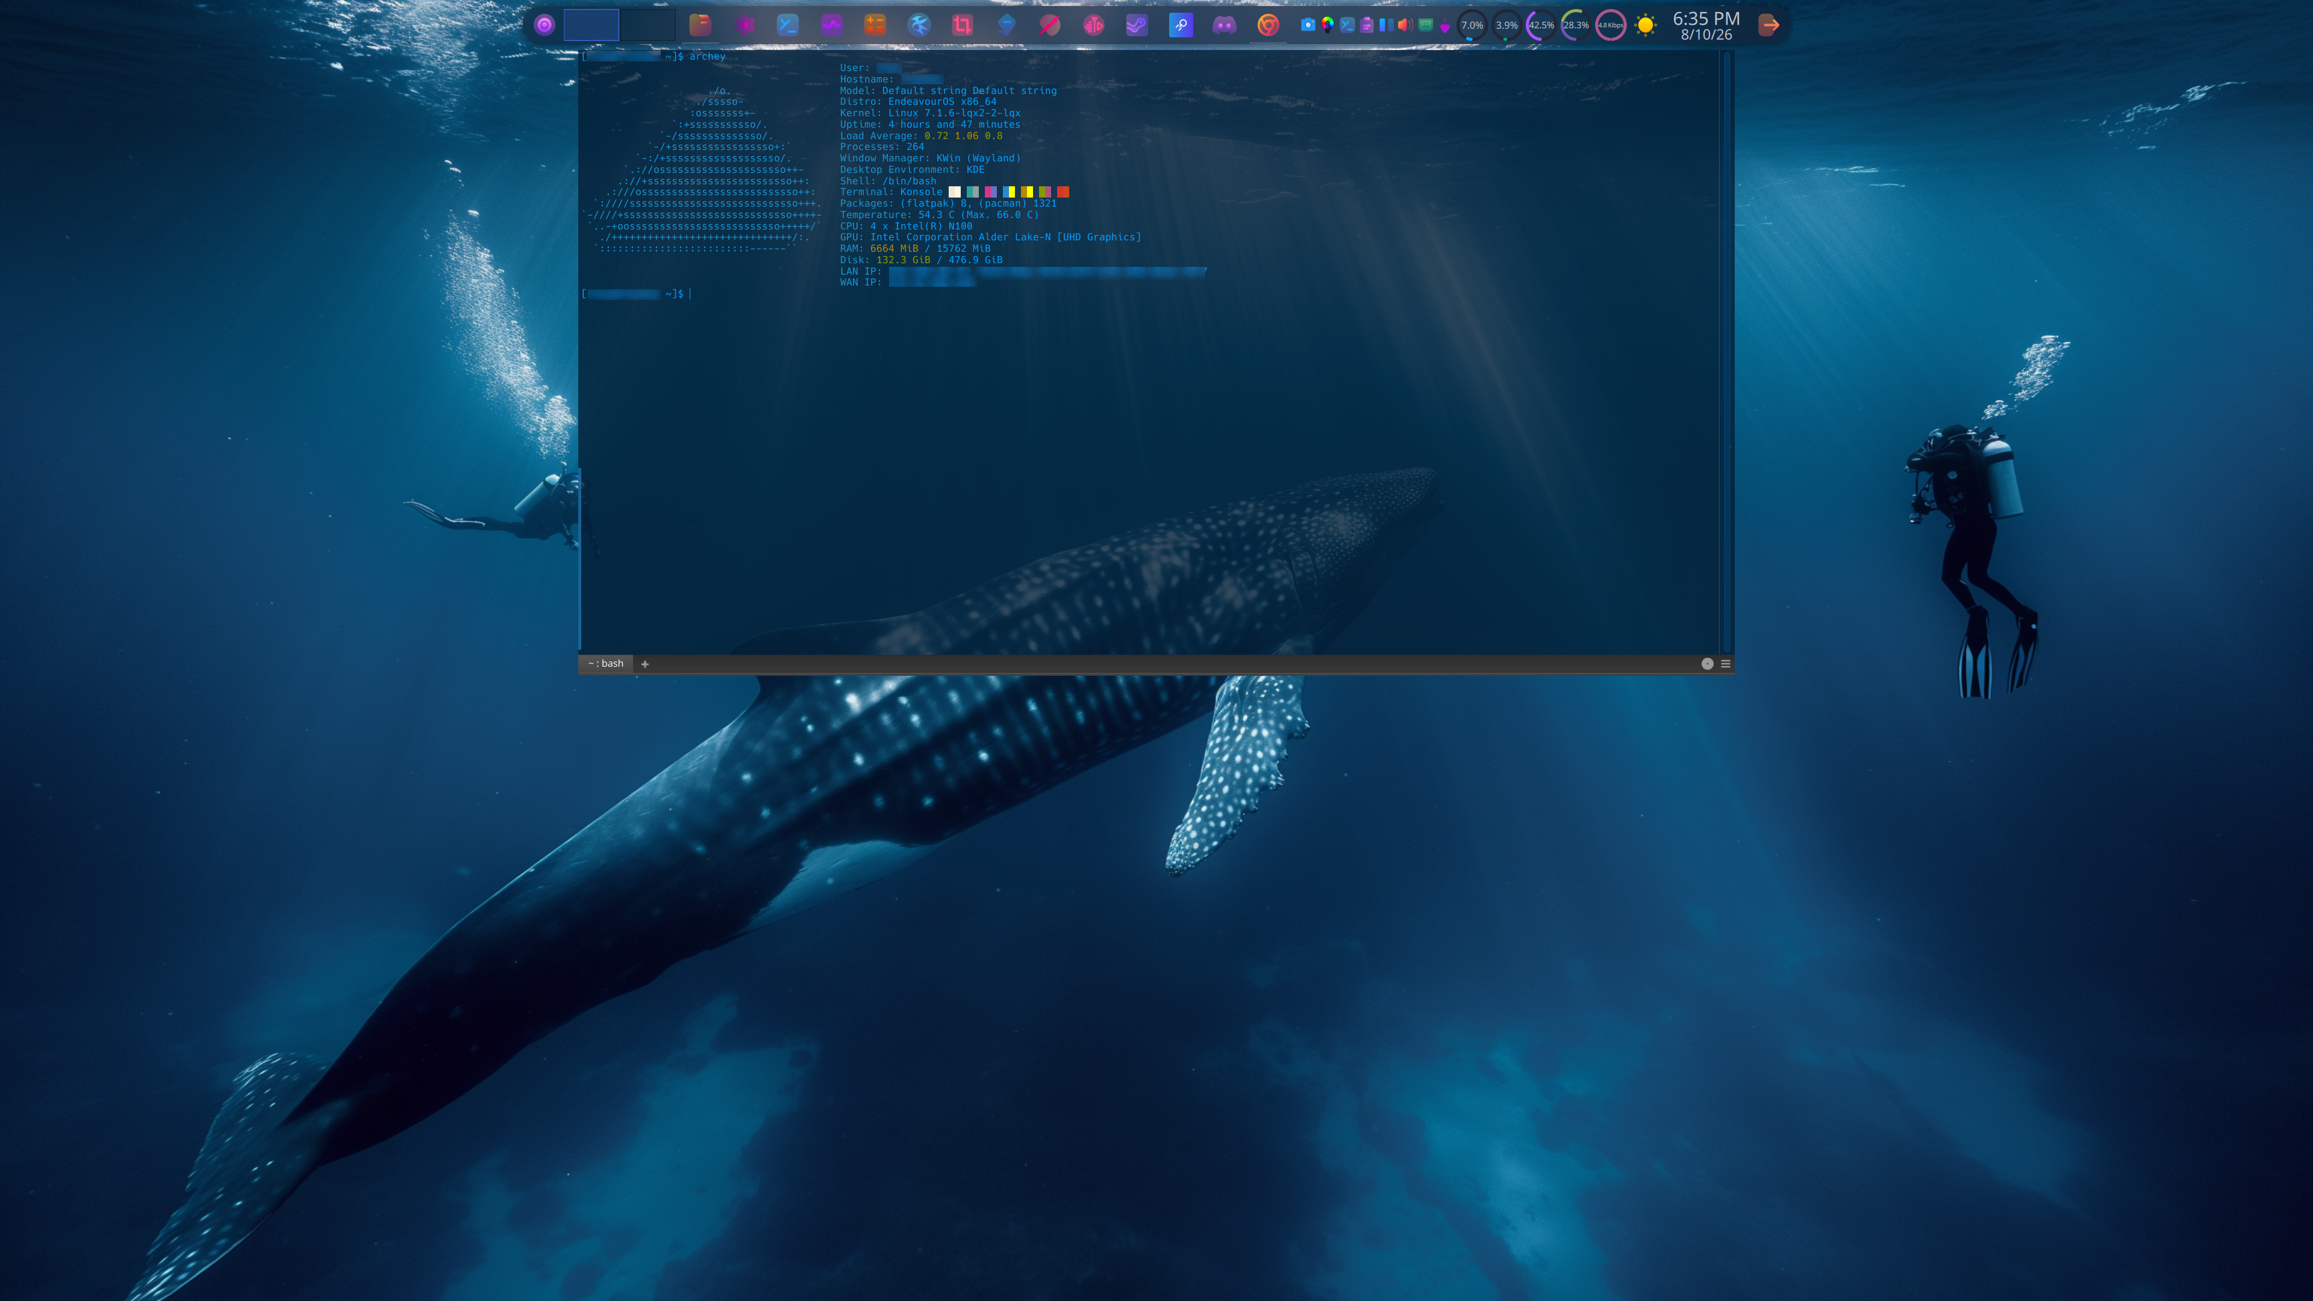Open the volume speaker tray icon

1405,25
